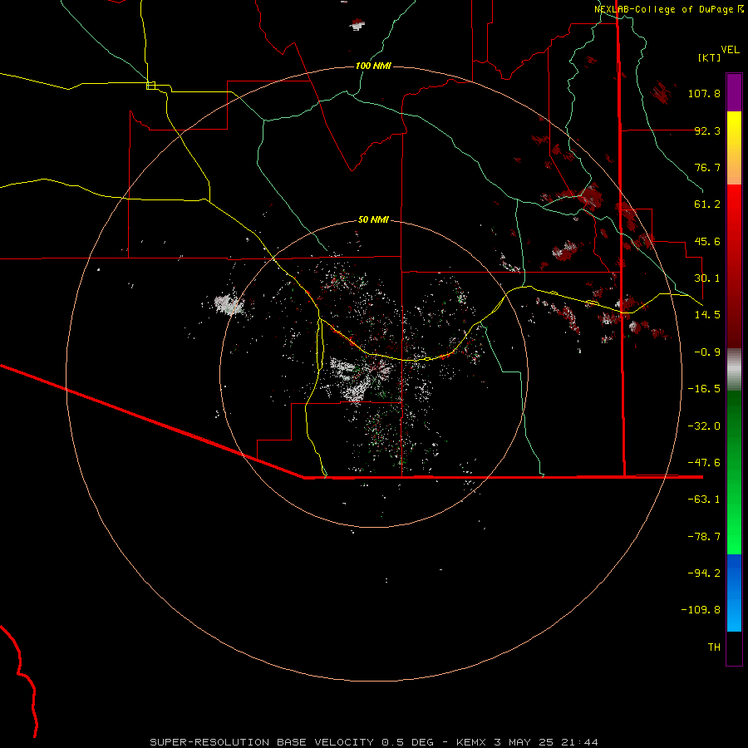Click the -0.9 velocity scale value
This screenshot has width=748, height=748.
(x=707, y=352)
